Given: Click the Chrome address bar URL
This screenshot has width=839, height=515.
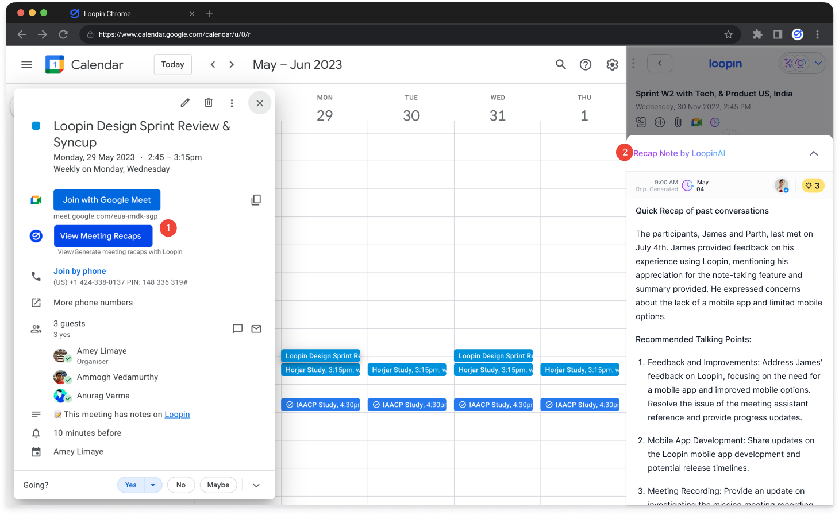Looking at the screenshot, I should 175,34.
